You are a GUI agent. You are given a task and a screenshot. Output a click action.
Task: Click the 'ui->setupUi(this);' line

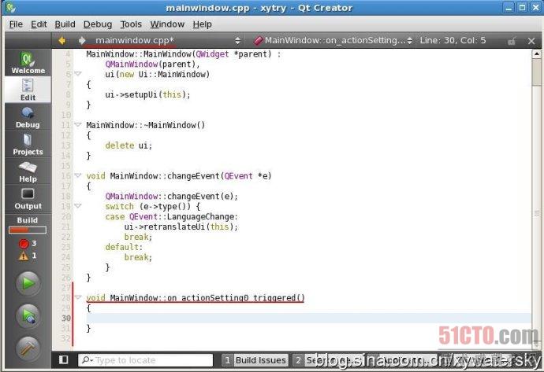(147, 94)
